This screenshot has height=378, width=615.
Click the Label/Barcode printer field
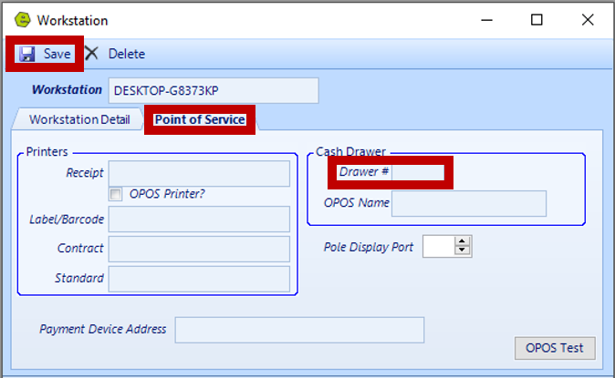coord(199,219)
